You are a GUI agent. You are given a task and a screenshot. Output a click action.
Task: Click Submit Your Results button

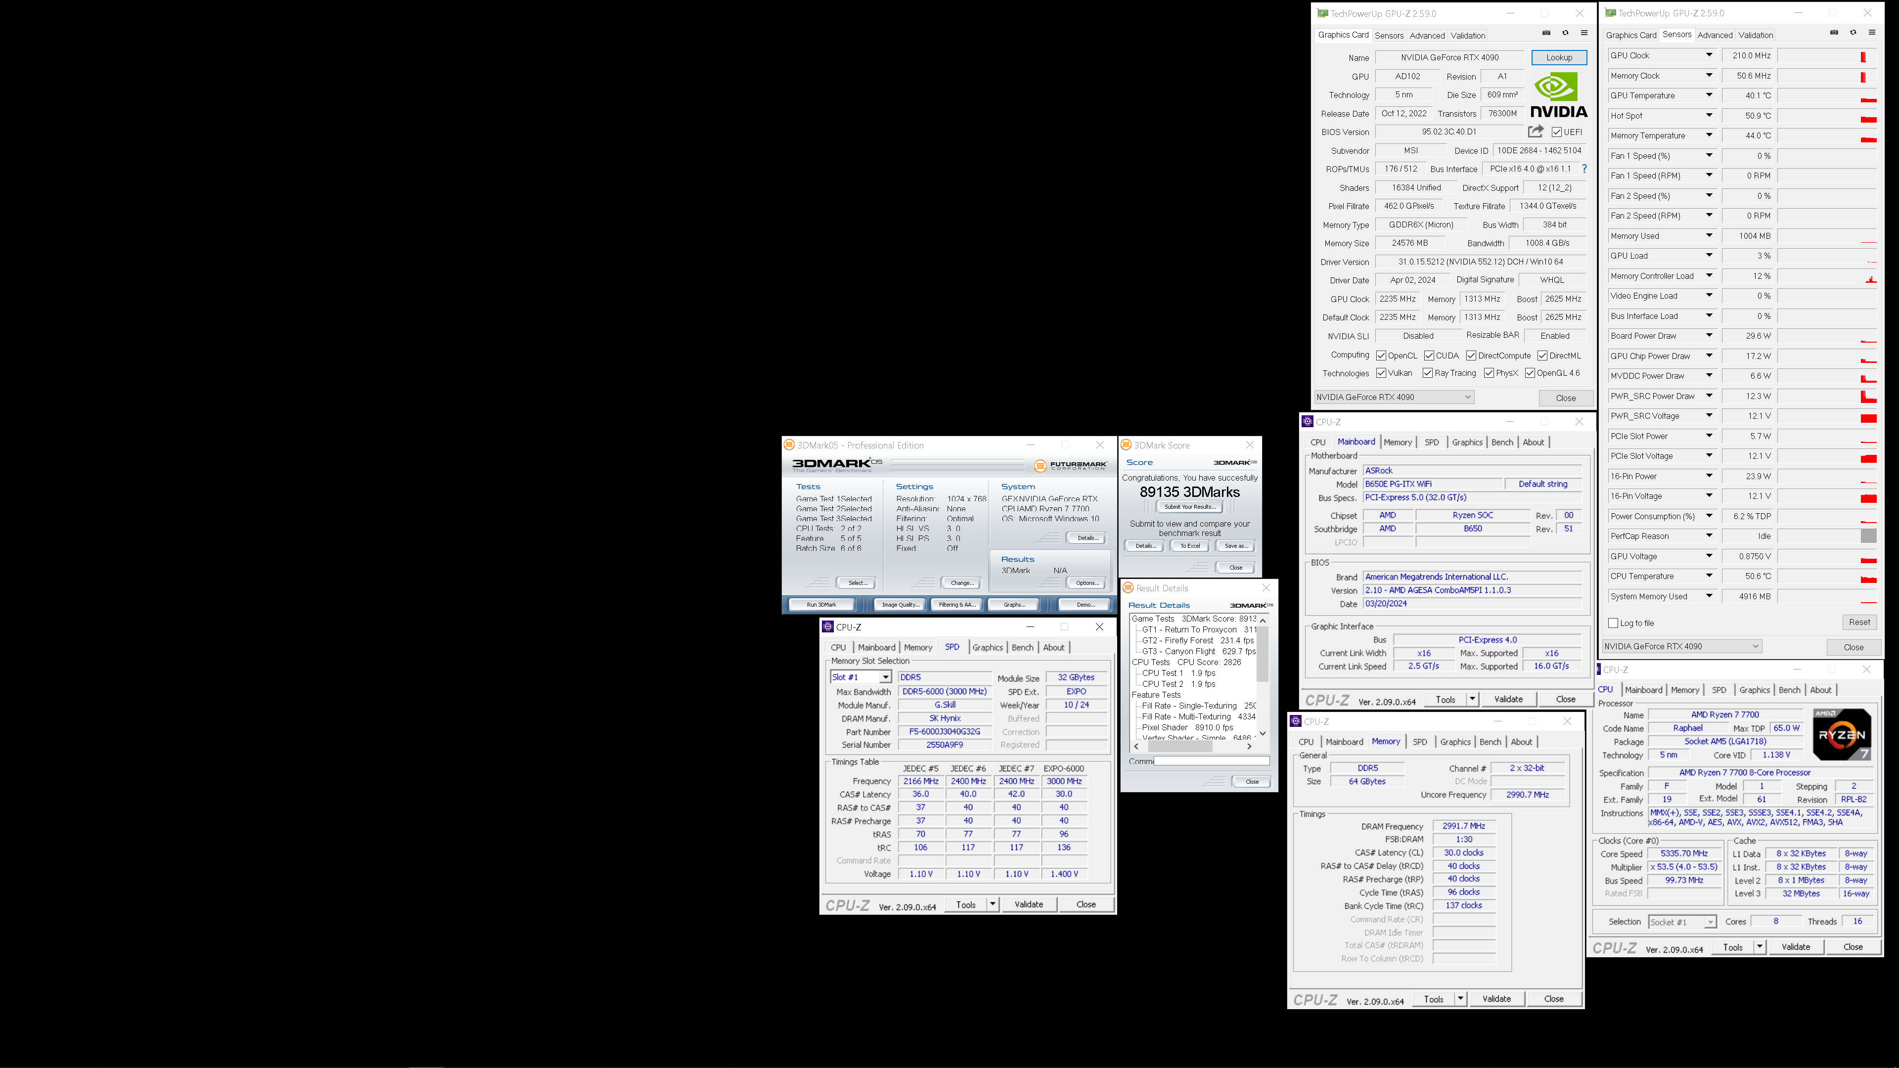tap(1189, 506)
